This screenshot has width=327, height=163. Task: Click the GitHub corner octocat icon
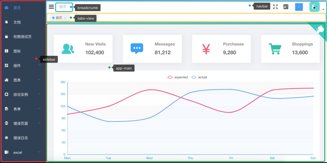point(321,29)
